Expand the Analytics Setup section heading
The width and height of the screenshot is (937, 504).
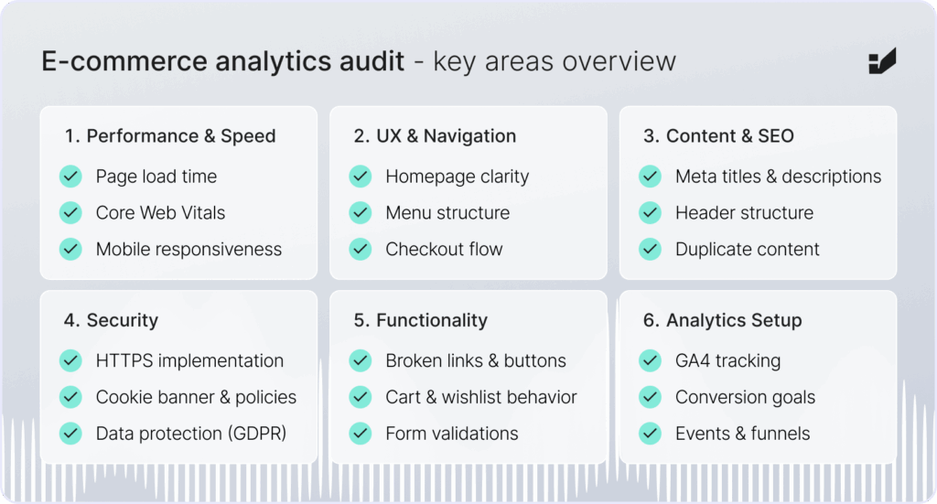pos(723,321)
